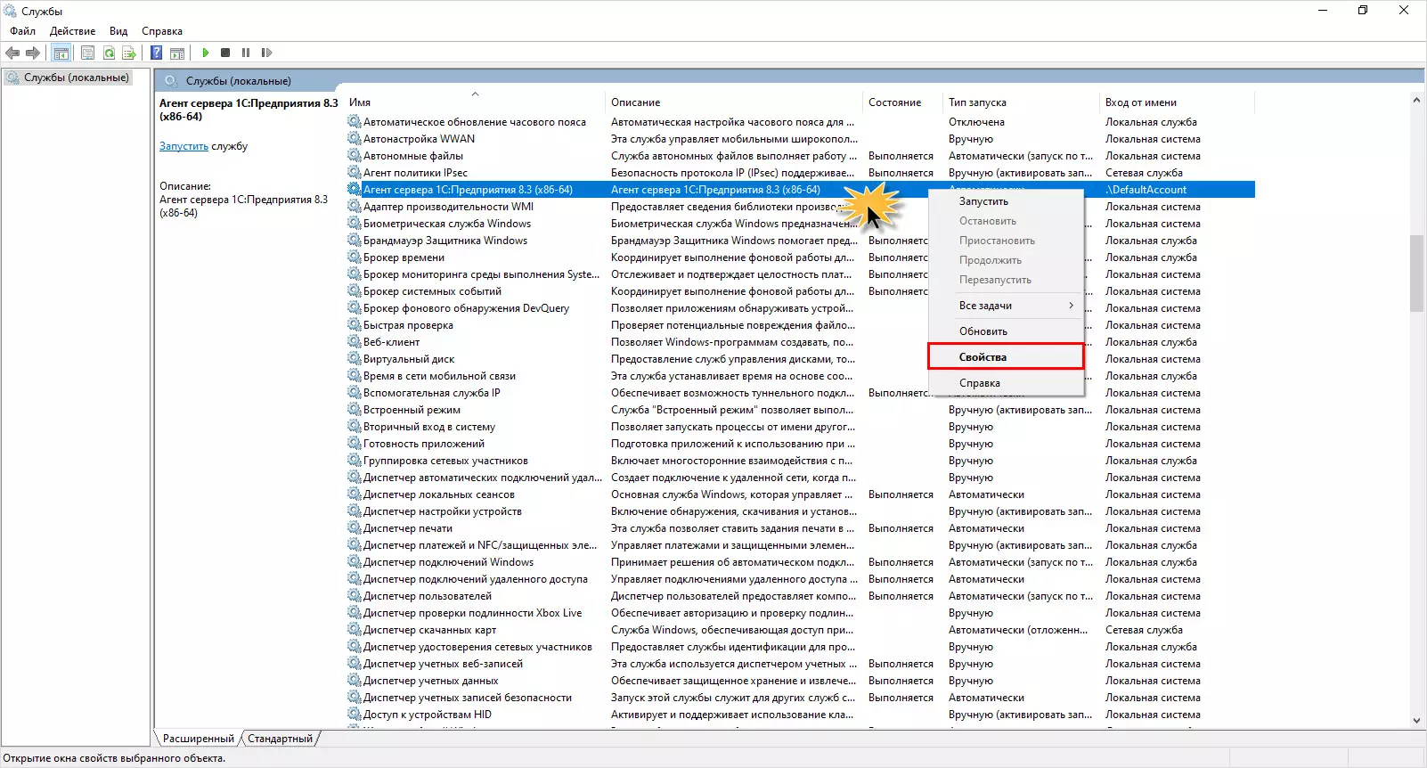
Task: Click the Запустить service link
Action: pos(183,146)
